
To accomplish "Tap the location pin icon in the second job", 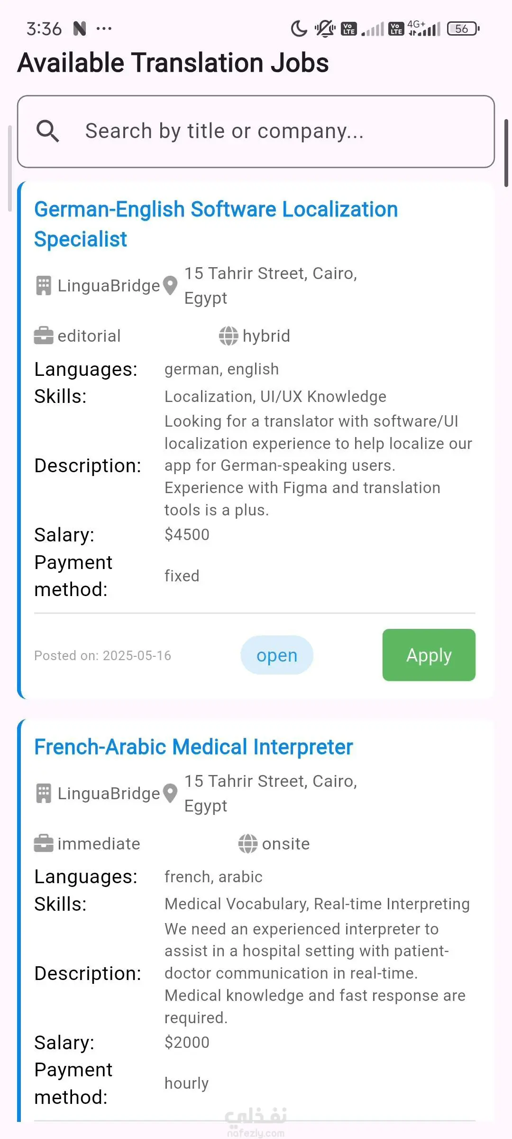I will point(170,794).
